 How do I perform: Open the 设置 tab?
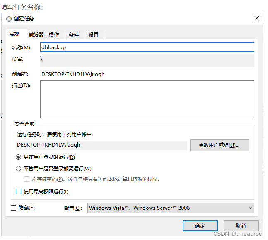(95, 35)
